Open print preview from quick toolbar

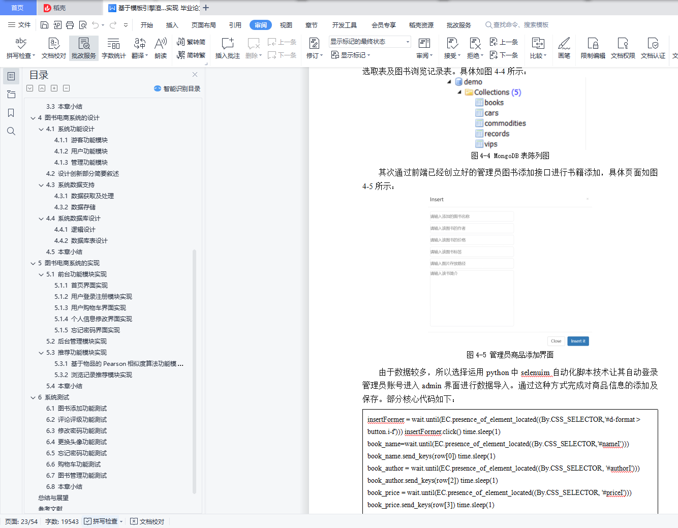pyautogui.click(x=82, y=25)
